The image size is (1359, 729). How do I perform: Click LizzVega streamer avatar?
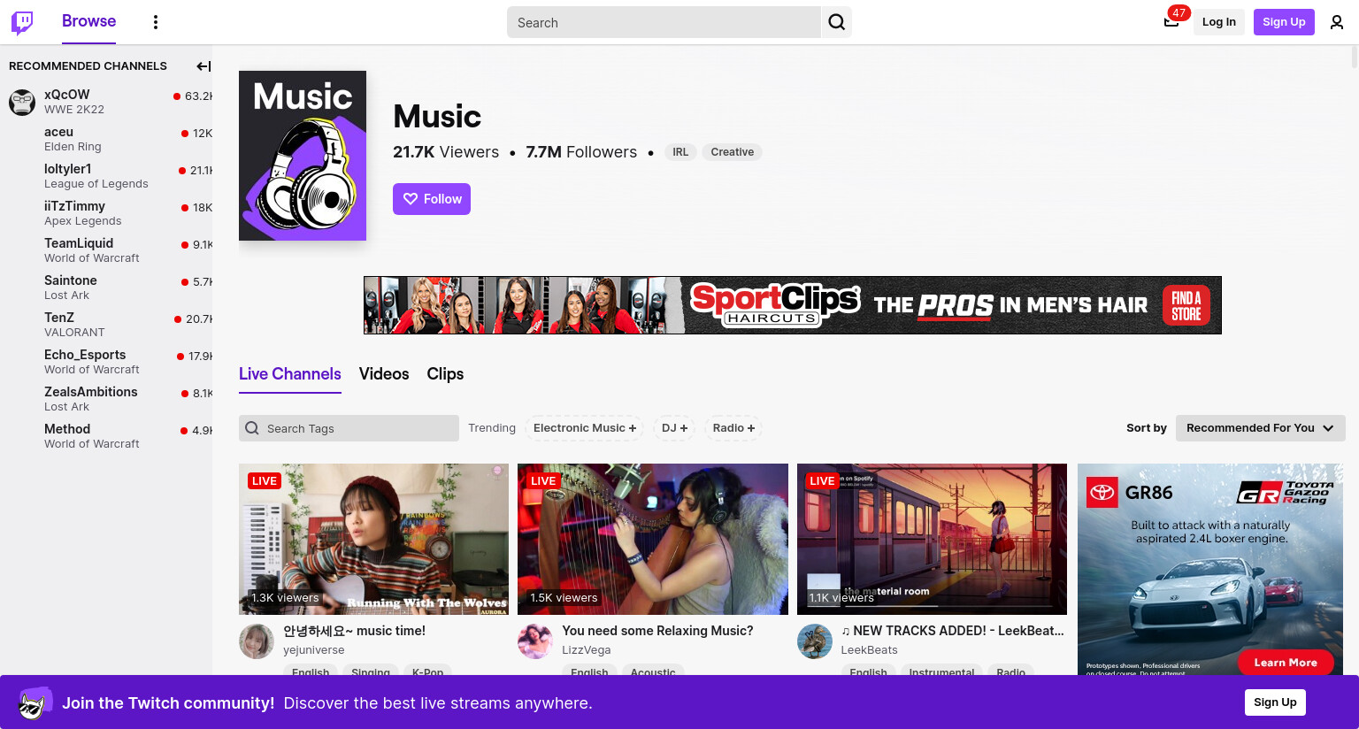click(535, 641)
